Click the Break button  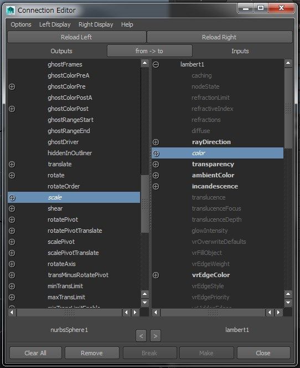coord(149,353)
